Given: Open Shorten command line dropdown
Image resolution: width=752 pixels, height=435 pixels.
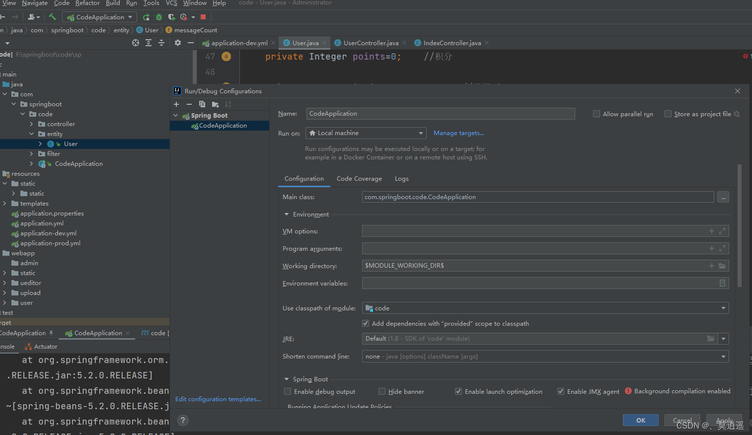Looking at the screenshot, I should [x=545, y=357].
